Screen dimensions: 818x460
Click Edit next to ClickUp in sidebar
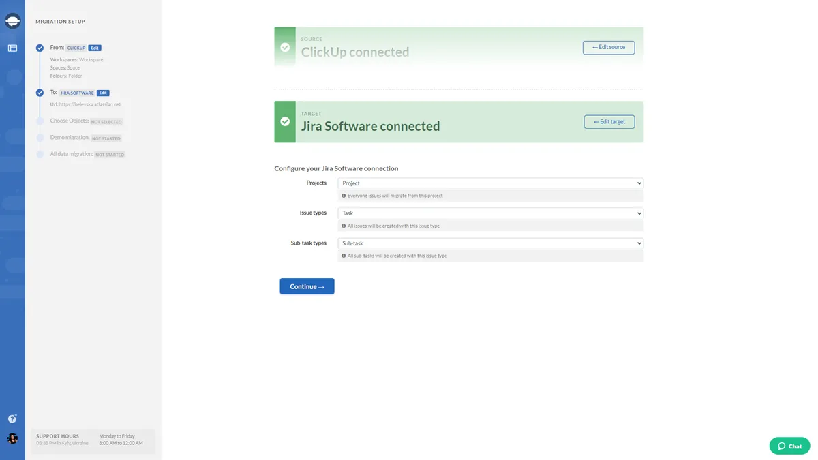coord(95,48)
